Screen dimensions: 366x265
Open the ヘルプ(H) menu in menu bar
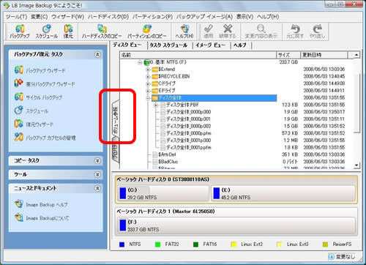pyautogui.click(x=268, y=17)
